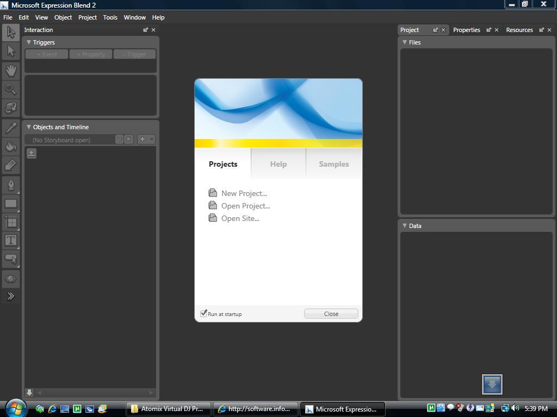557x417 pixels.
Task: Open the storyboard picker dropdown
Action: [x=119, y=140]
